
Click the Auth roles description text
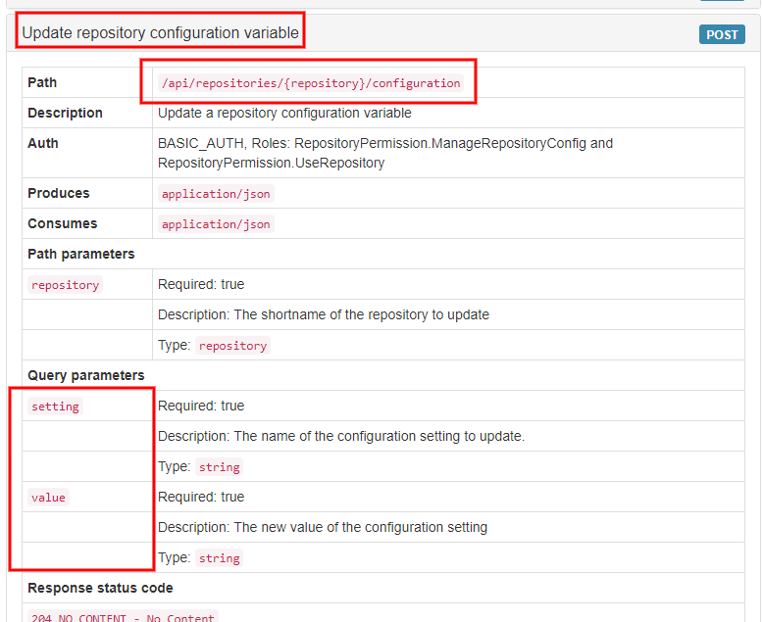pyautogui.click(x=384, y=153)
